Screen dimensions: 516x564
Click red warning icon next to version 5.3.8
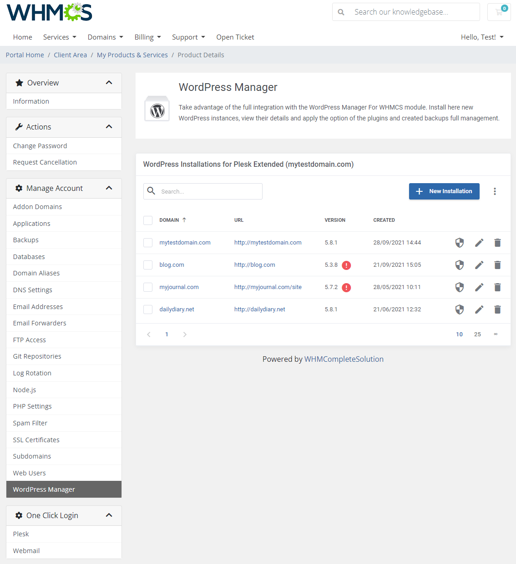[x=346, y=265]
